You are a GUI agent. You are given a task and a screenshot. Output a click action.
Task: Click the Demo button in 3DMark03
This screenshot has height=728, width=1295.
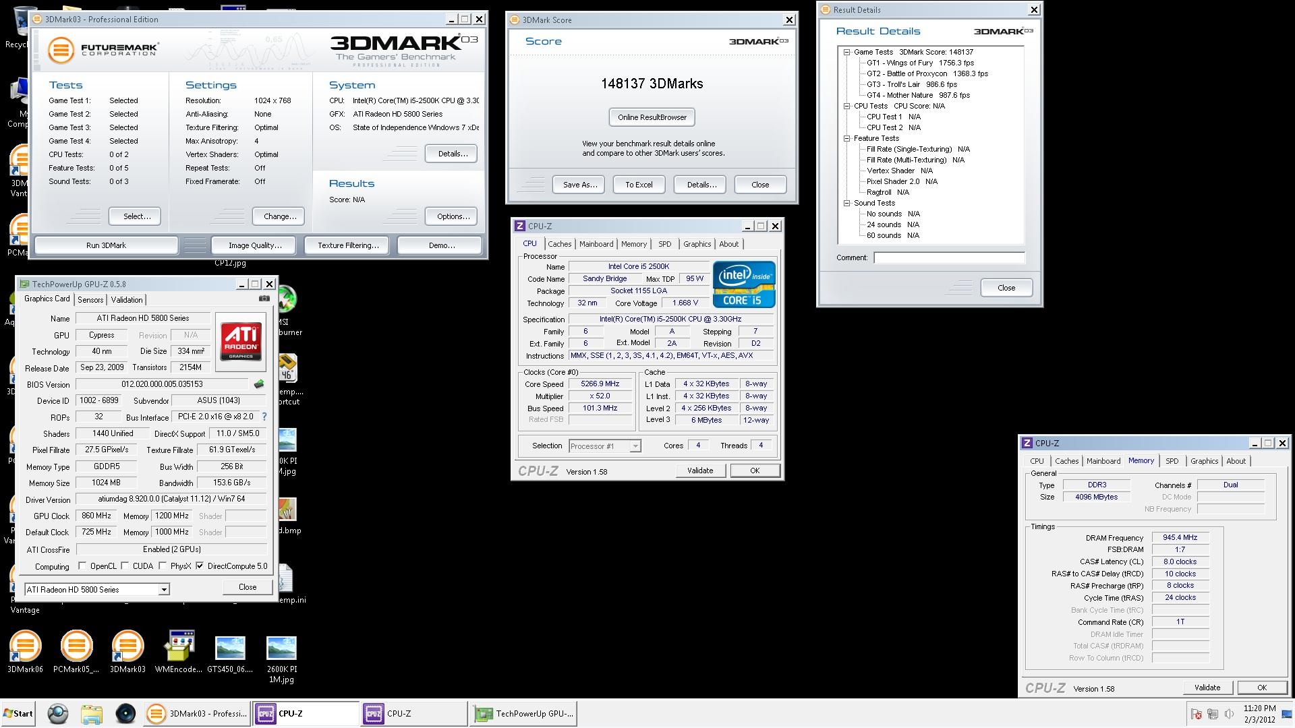tap(441, 245)
